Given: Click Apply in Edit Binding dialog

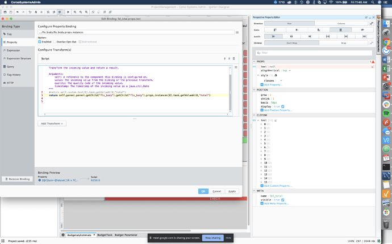Looking at the screenshot, I should coord(232,191).
